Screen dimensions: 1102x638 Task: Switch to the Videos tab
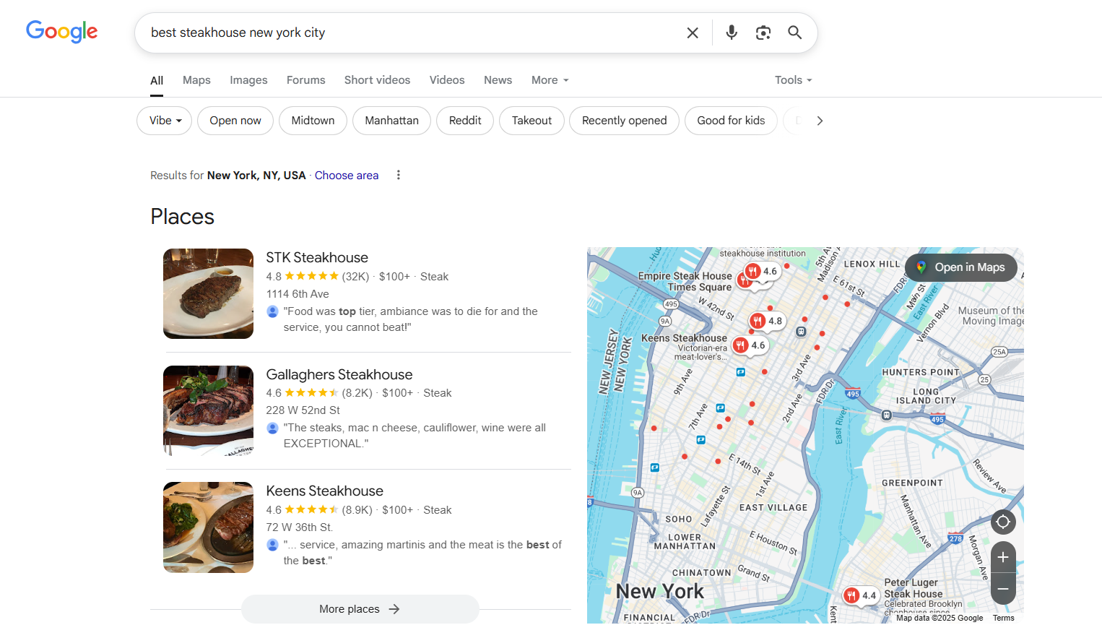click(447, 80)
